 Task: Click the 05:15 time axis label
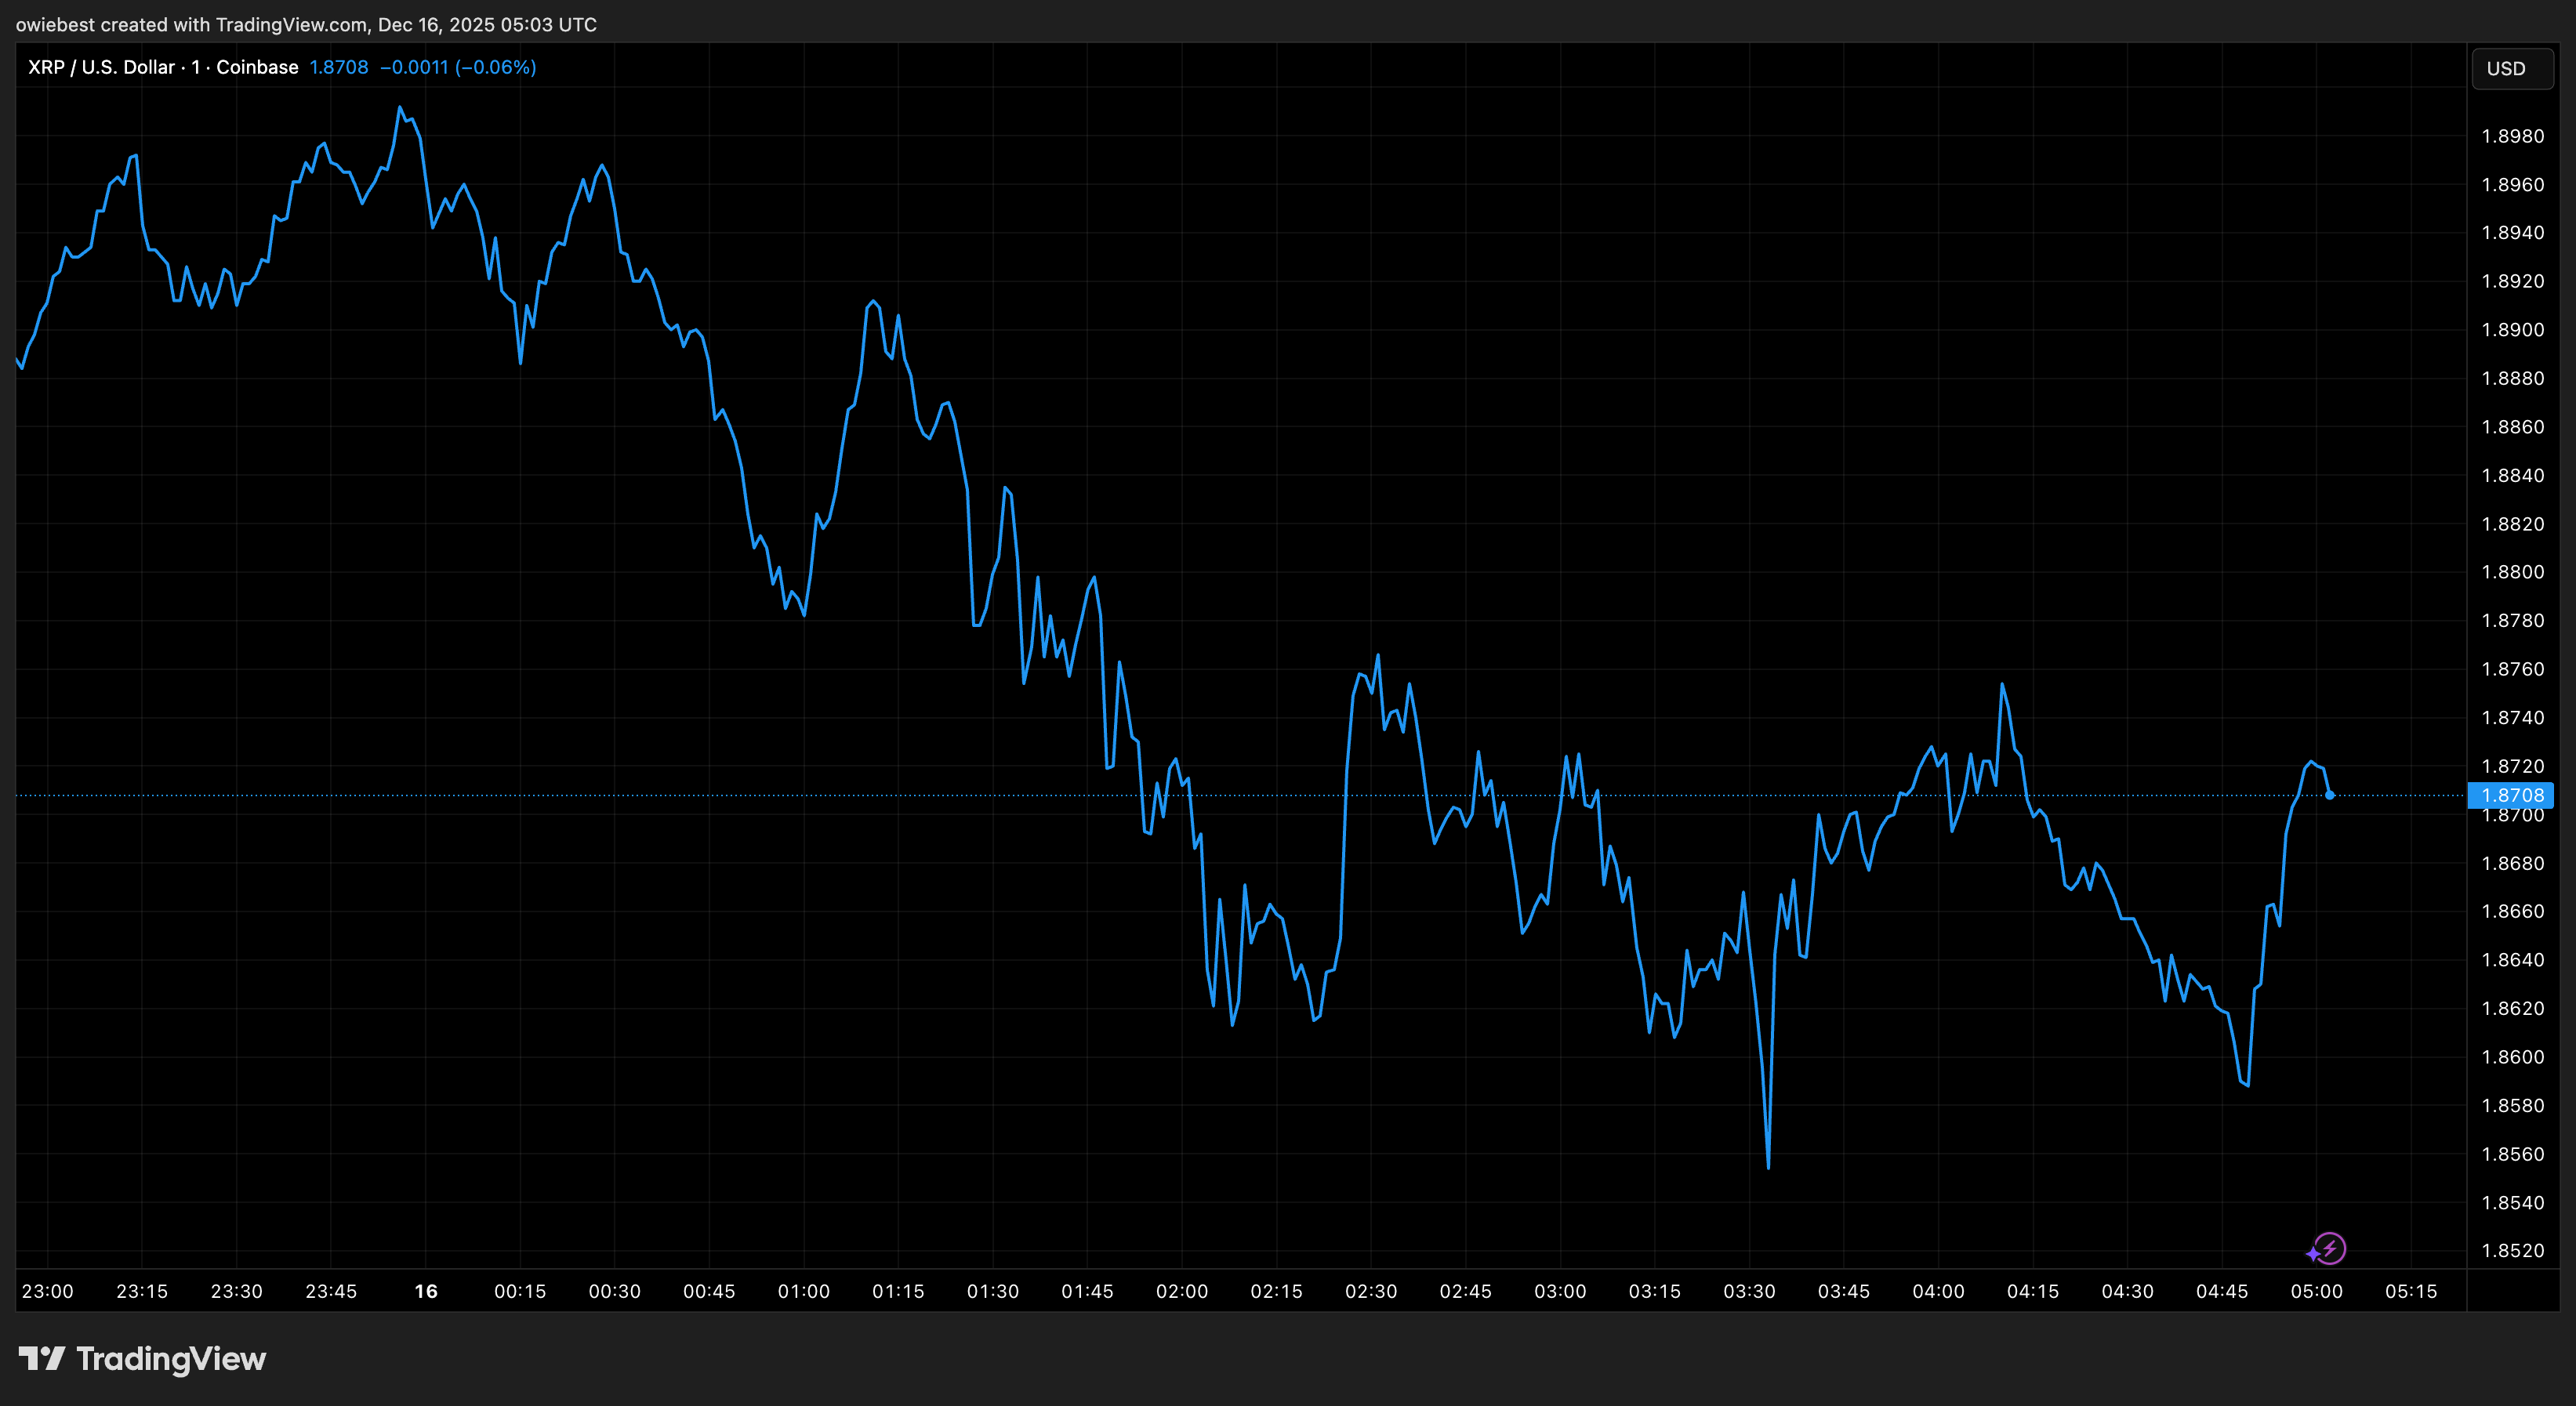click(x=2410, y=1291)
